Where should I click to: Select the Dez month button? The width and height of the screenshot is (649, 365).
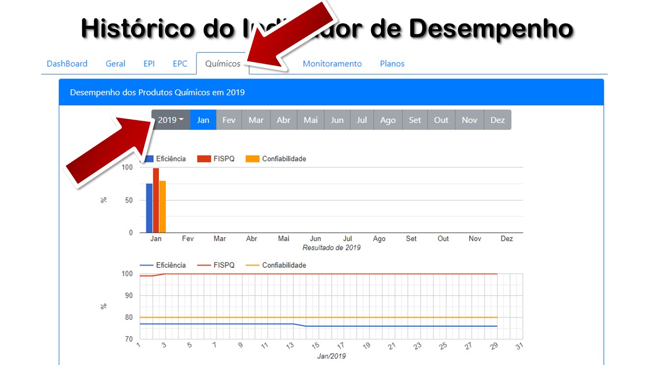tap(497, 120)
